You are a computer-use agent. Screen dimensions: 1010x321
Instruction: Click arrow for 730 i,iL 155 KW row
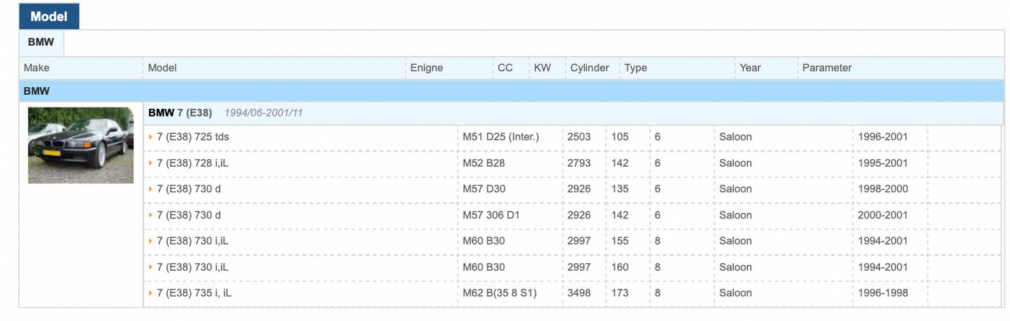[151, 241]
